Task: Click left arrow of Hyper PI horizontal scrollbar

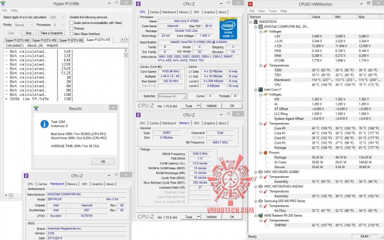Action: pos(6,195)
